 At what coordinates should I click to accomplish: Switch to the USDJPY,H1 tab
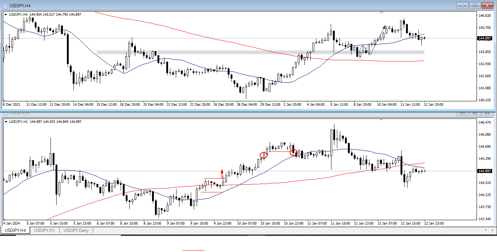(44, 230)
